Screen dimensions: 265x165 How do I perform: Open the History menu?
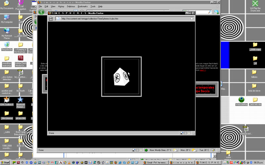point(61,6)
